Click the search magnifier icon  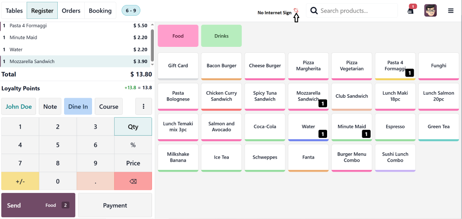pyautogui.click(x=314, y=11)
